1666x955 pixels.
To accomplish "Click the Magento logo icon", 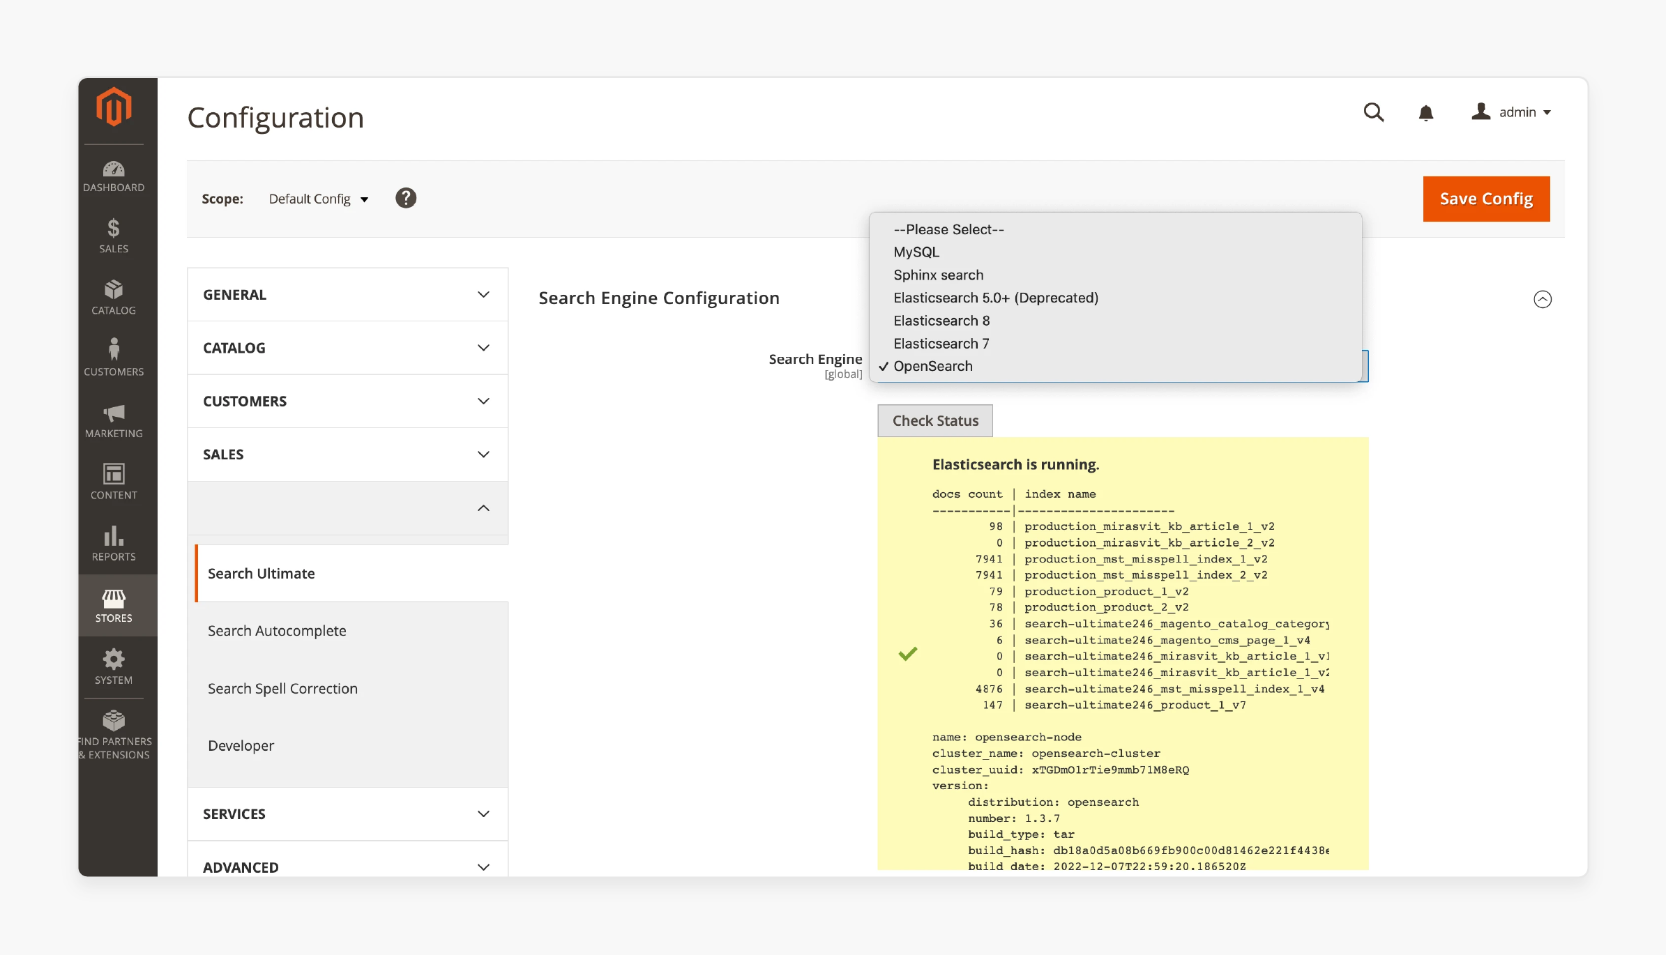I will click(114, 107).
